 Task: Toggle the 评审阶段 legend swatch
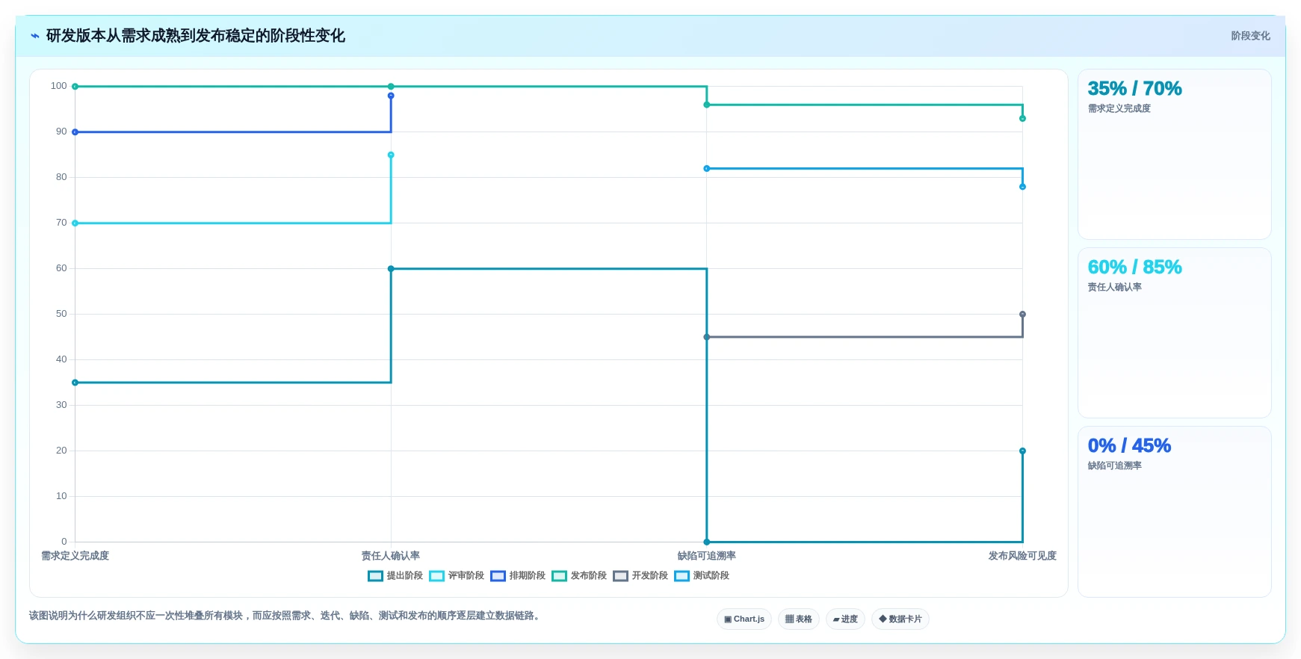(436, 576)
